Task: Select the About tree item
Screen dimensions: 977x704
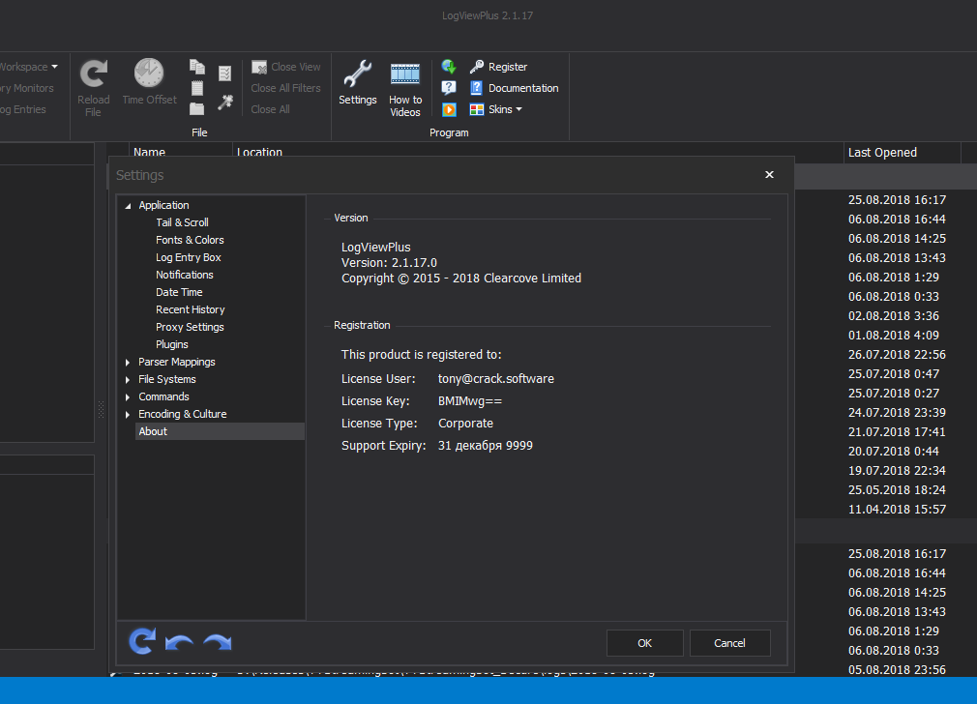Action: [220, 431]
